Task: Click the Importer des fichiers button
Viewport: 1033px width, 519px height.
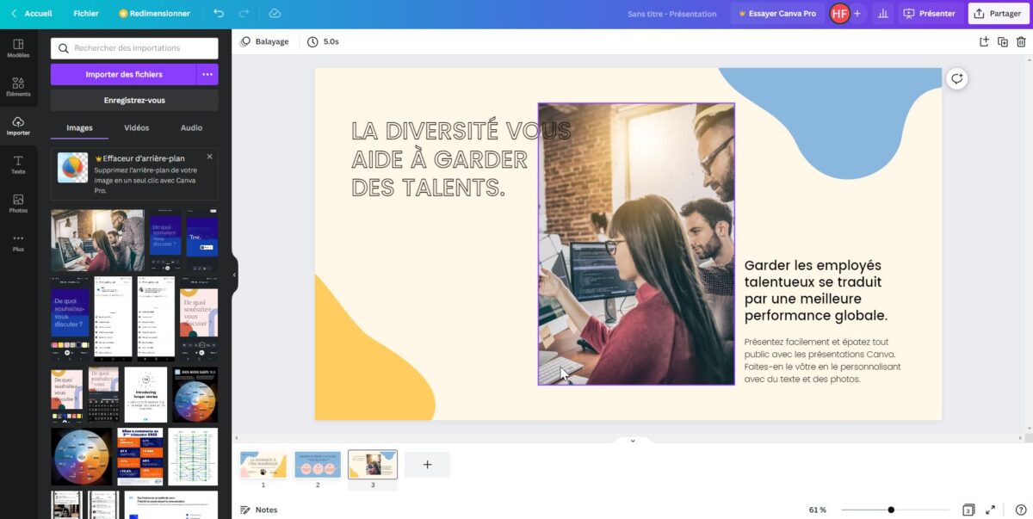Action: (x=124, y=74)
